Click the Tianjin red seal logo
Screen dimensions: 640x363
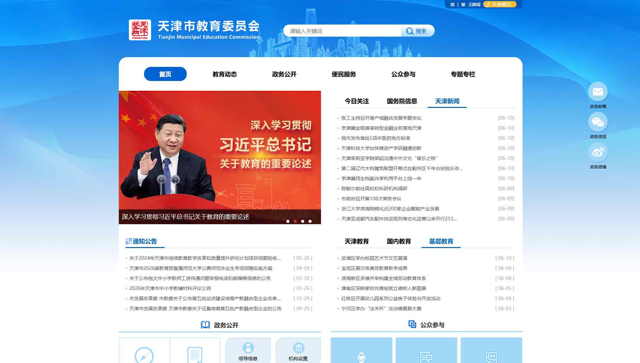pos(140,30)
